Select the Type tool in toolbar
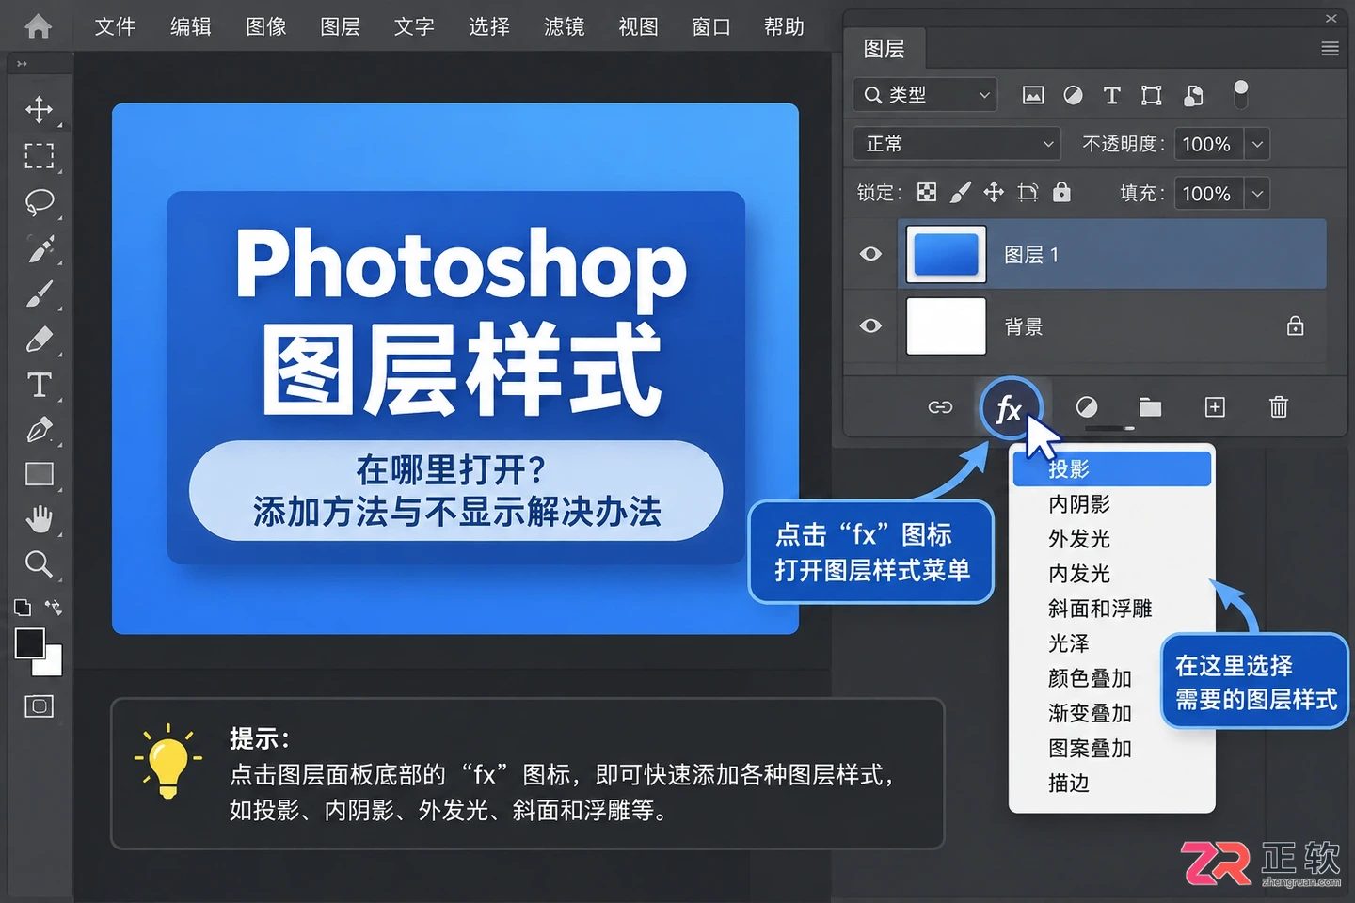 point(39,385)
